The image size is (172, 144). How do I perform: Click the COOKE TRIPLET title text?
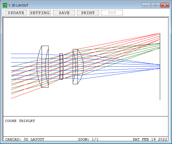tap(20, 121)
